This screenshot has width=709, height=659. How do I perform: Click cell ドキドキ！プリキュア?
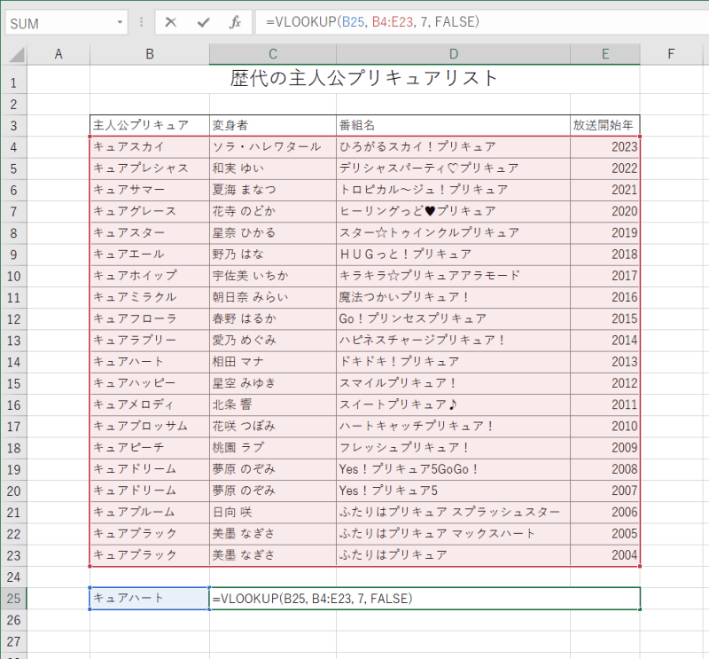coord(453,362)
